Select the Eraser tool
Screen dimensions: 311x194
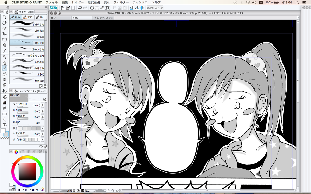(x=4, y=85)
